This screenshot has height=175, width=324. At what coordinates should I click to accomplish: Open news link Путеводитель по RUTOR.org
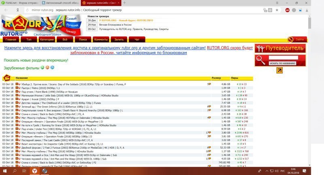pyautogui.click(x=134, y=29)
